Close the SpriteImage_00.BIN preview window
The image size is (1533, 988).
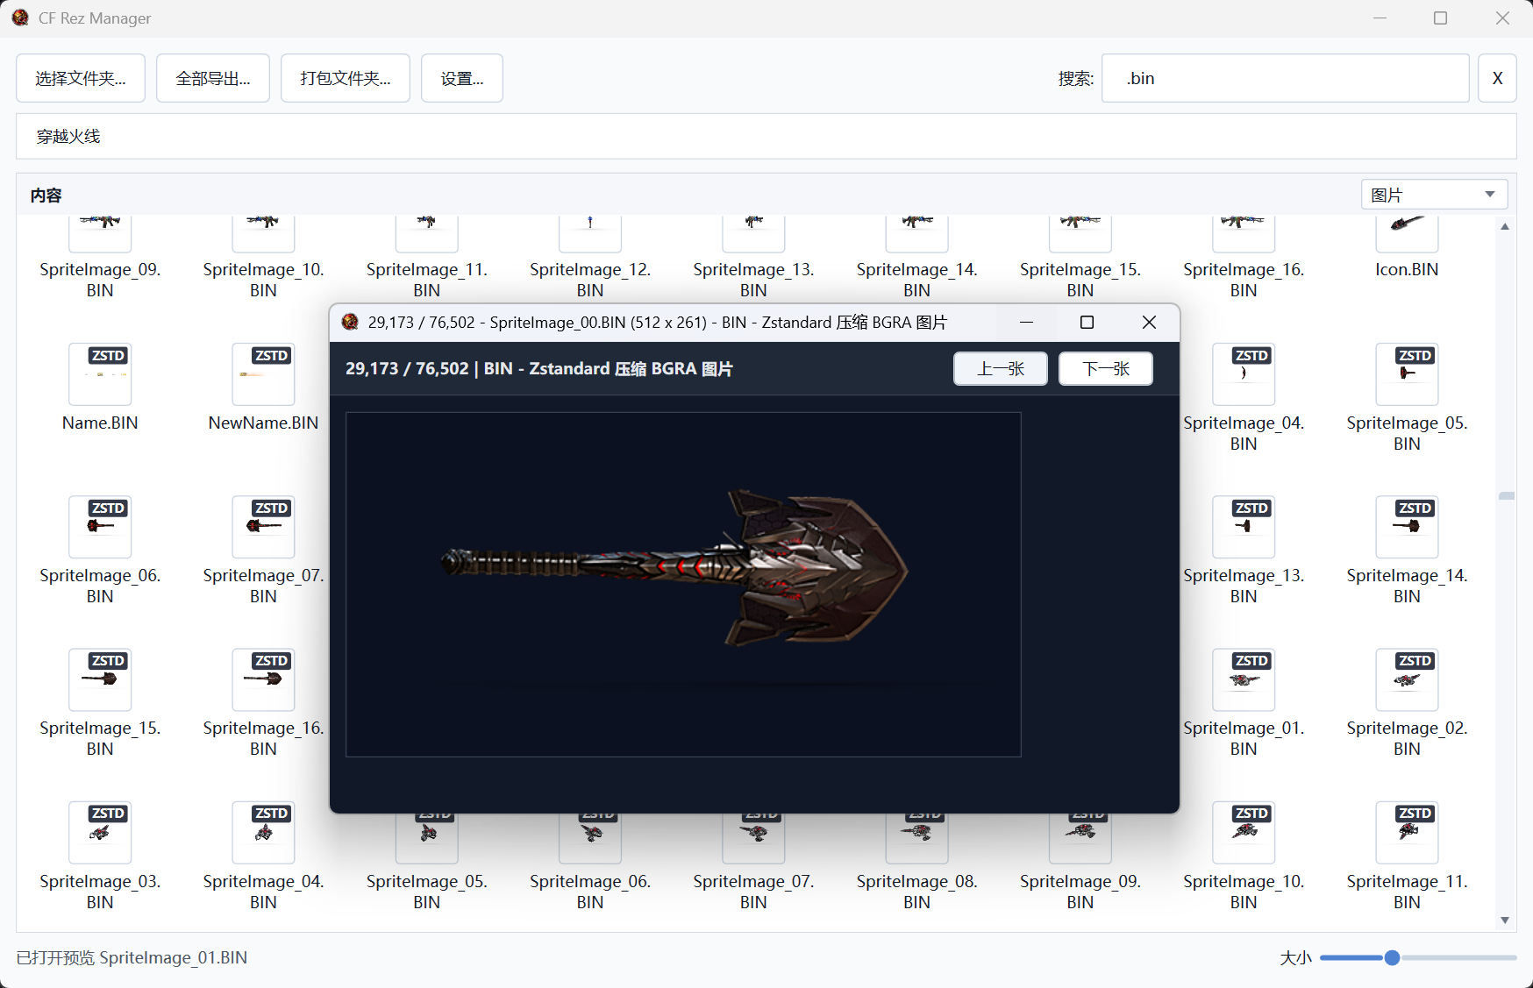[x=1149, y=322]
